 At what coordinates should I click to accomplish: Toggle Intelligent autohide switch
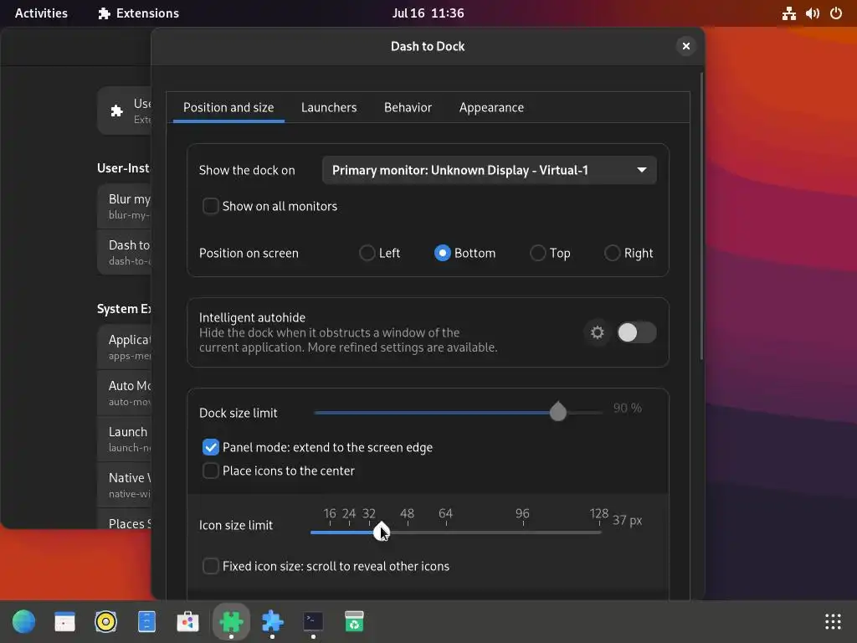(x=636, y=332)
